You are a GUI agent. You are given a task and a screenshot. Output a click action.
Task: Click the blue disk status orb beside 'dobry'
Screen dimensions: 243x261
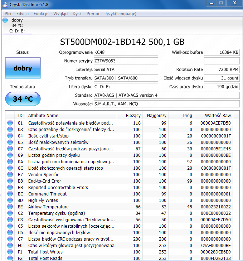pyautogui.click(x=5, y=20)
